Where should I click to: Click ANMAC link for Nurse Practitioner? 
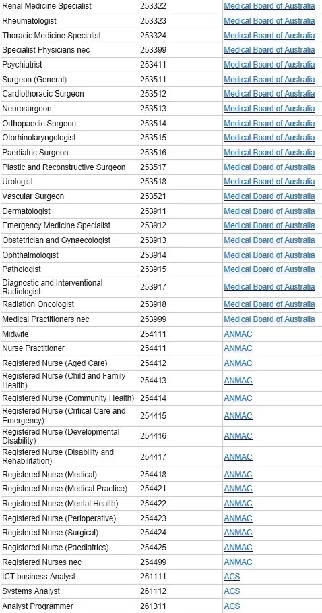[238, 348]
